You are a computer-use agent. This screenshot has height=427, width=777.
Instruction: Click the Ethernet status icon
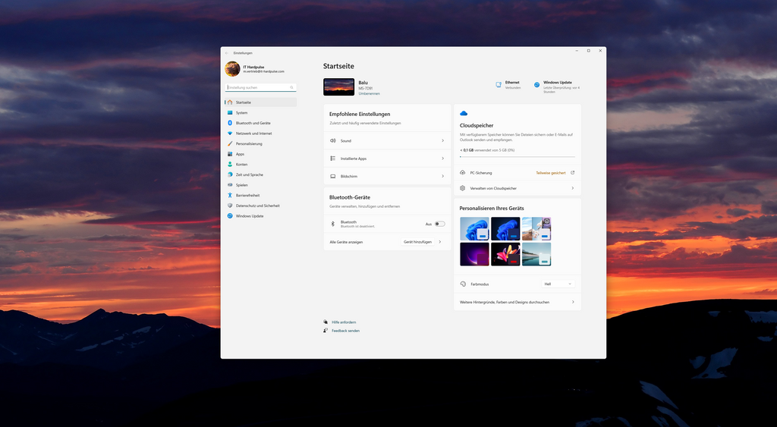coord(499,85)
